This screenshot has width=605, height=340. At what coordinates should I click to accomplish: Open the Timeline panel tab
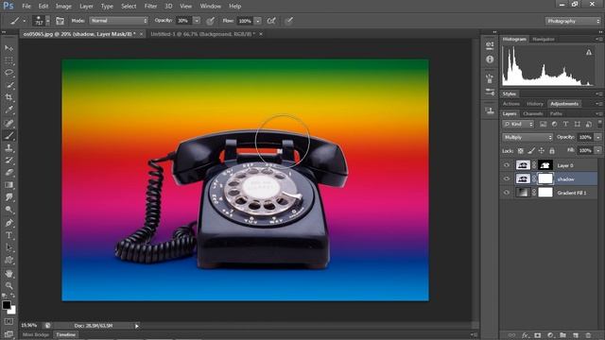65,334
